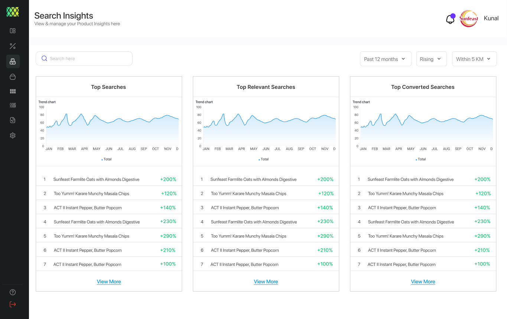507x319 pixels.
Task: Click the gray crosshatch pattern sidebar icon
Action: click(13, 106)
